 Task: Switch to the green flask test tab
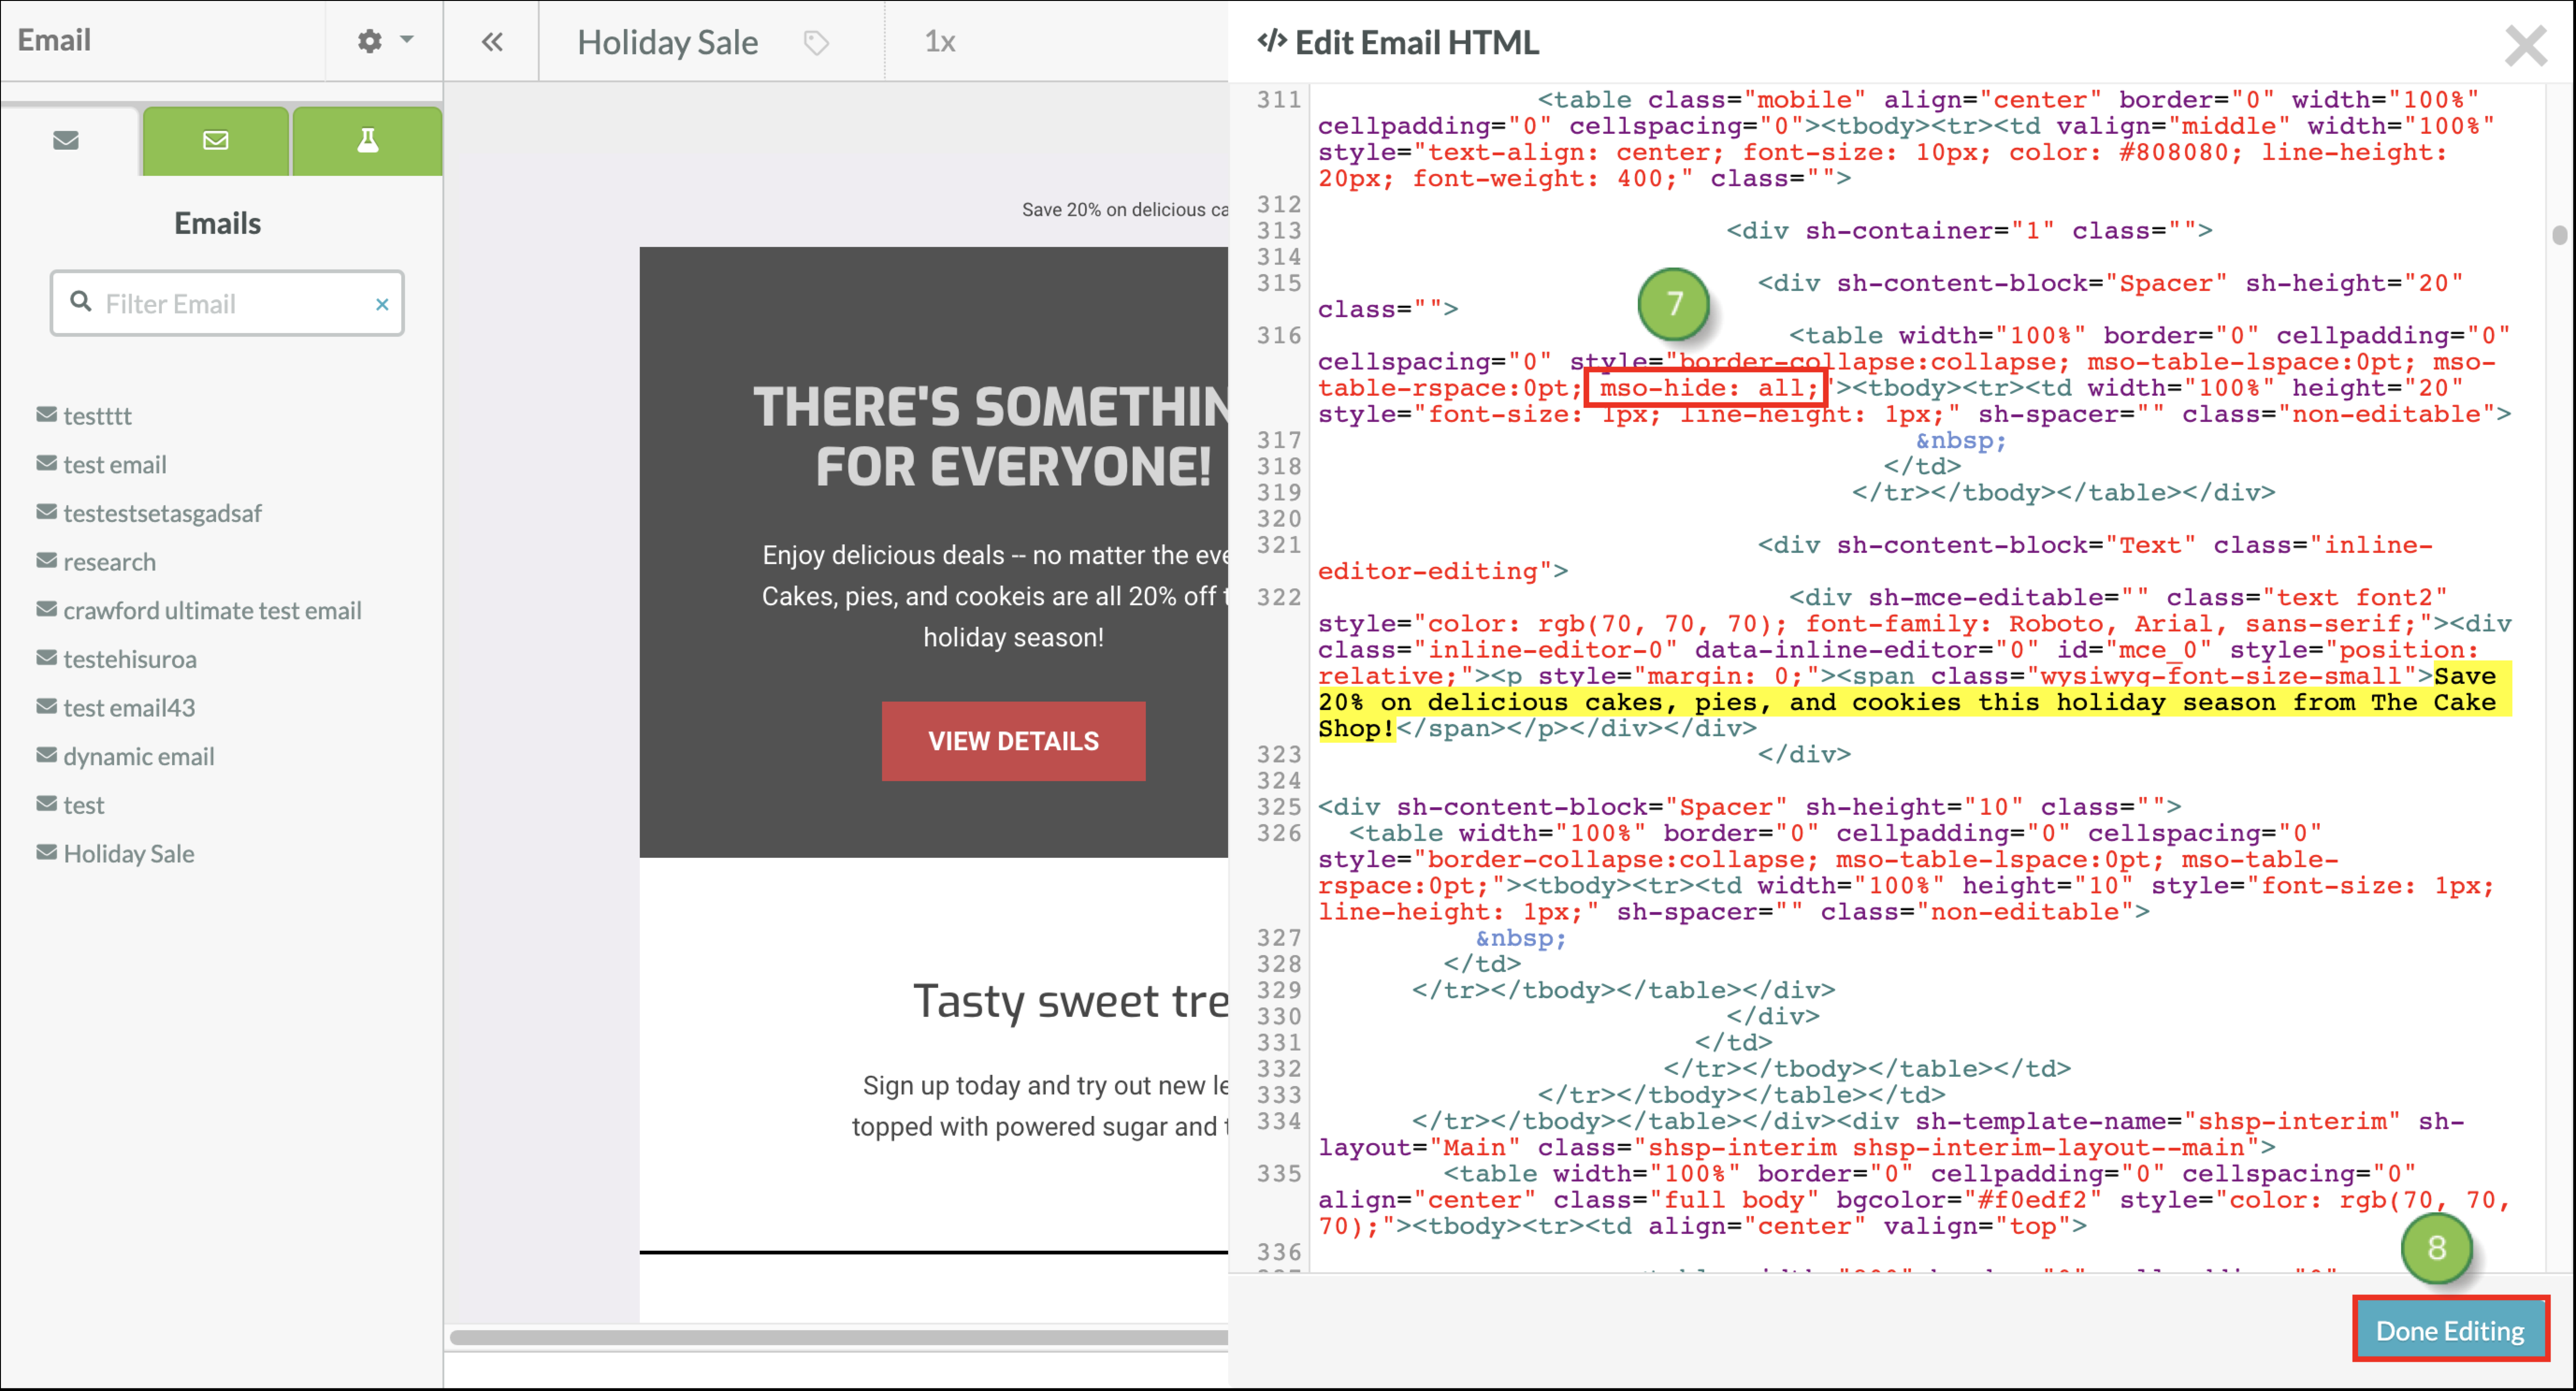pos(367,140)
